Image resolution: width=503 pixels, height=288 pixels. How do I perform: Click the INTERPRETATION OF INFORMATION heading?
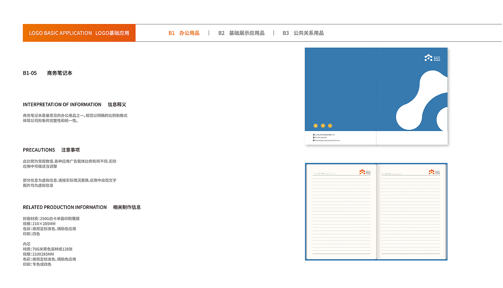[62, 105]
